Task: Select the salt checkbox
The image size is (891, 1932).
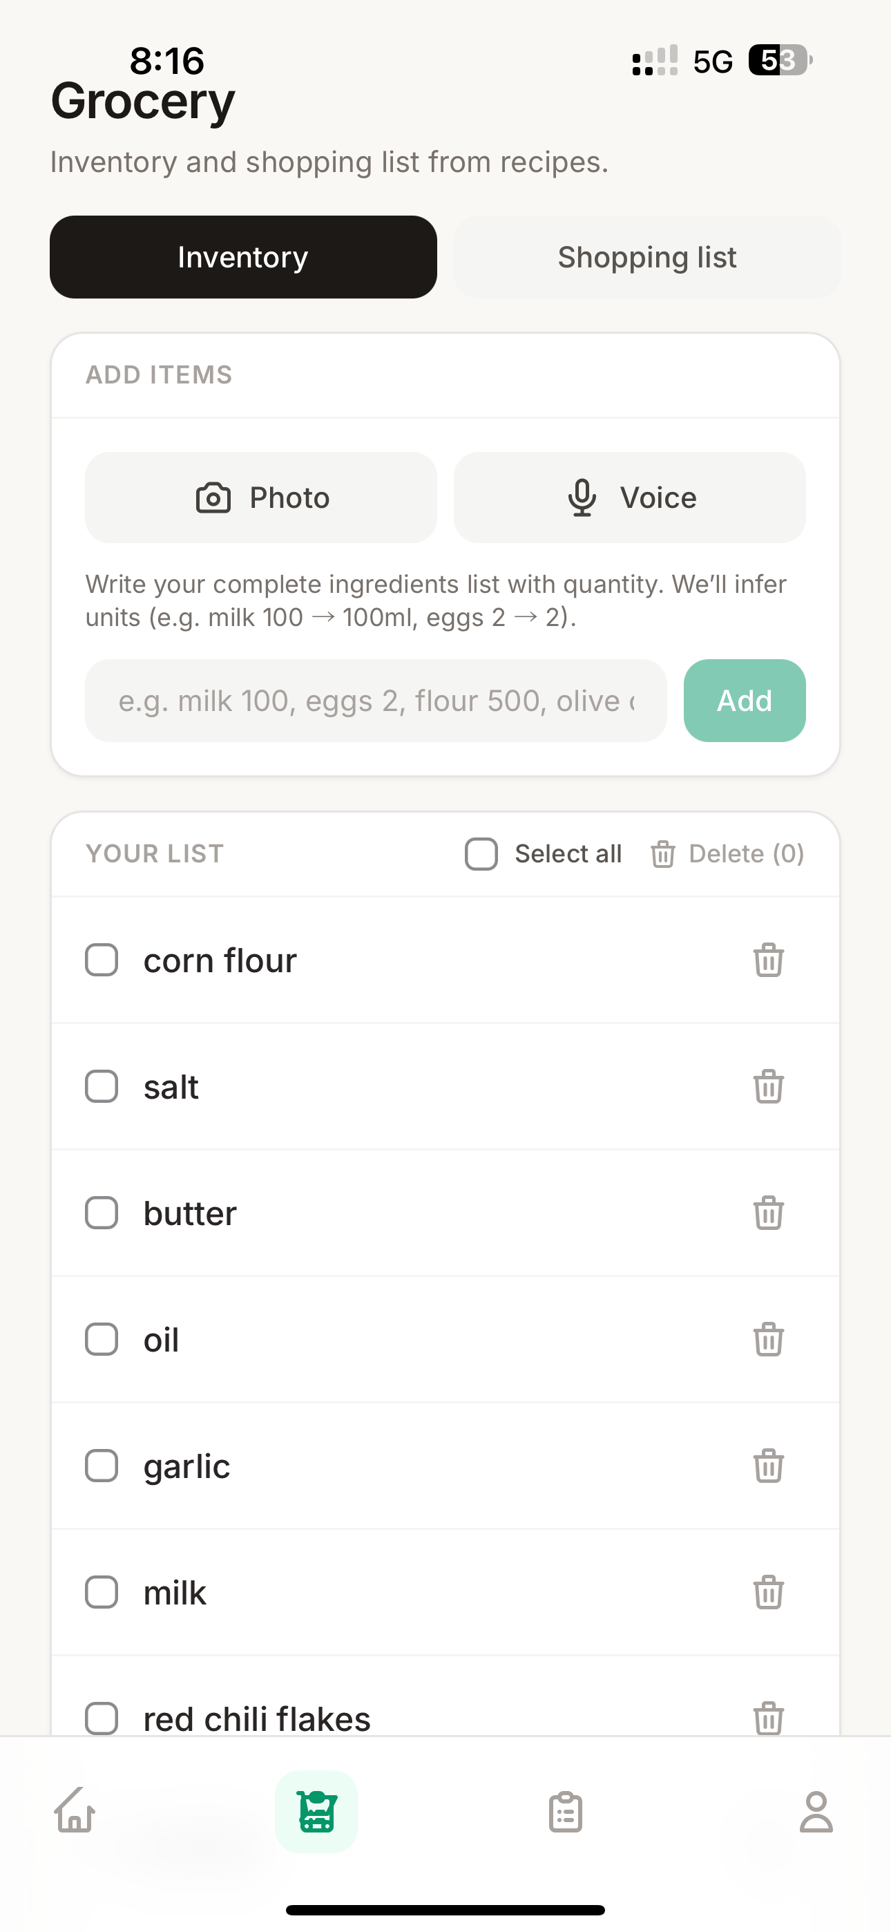Action: pyautogui.click(x=102, y=1087)
